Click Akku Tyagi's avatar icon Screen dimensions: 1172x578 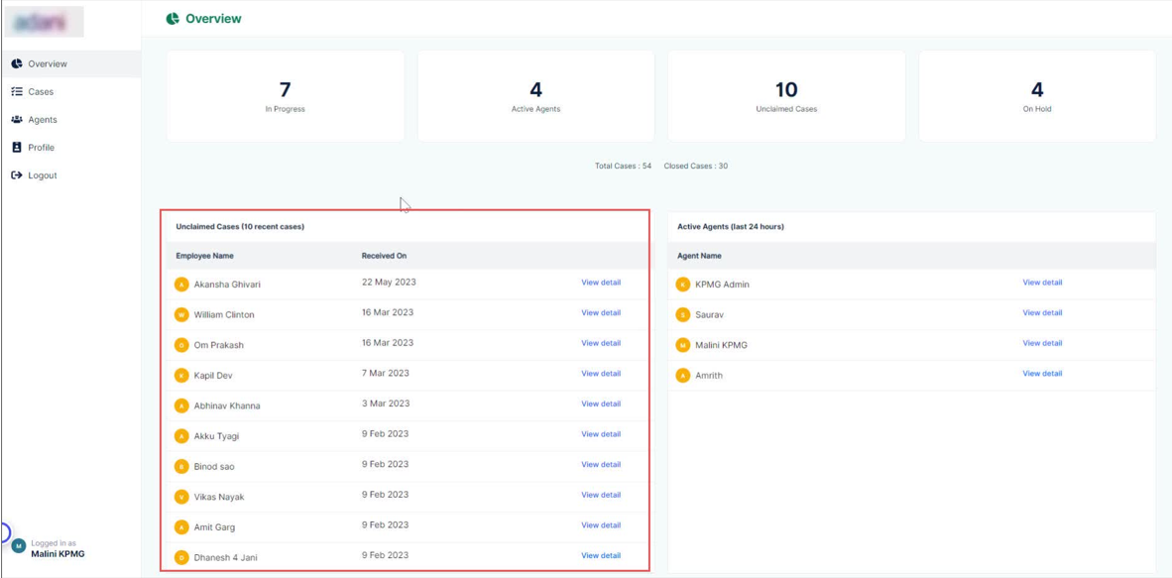coord(180,436)
